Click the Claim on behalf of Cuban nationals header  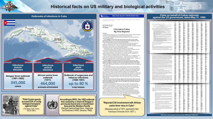point(179,16)
